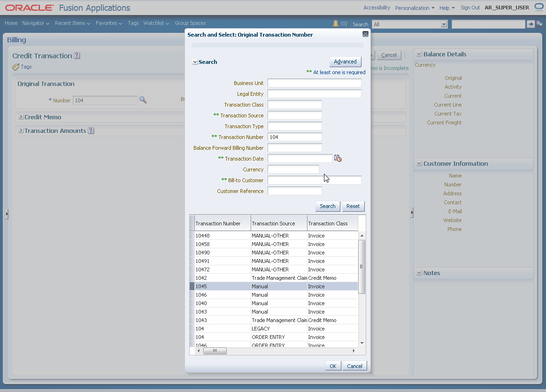Open the Recent Items menu
Image resolution: width=546 pixels, height=392 pixels.
72,23
